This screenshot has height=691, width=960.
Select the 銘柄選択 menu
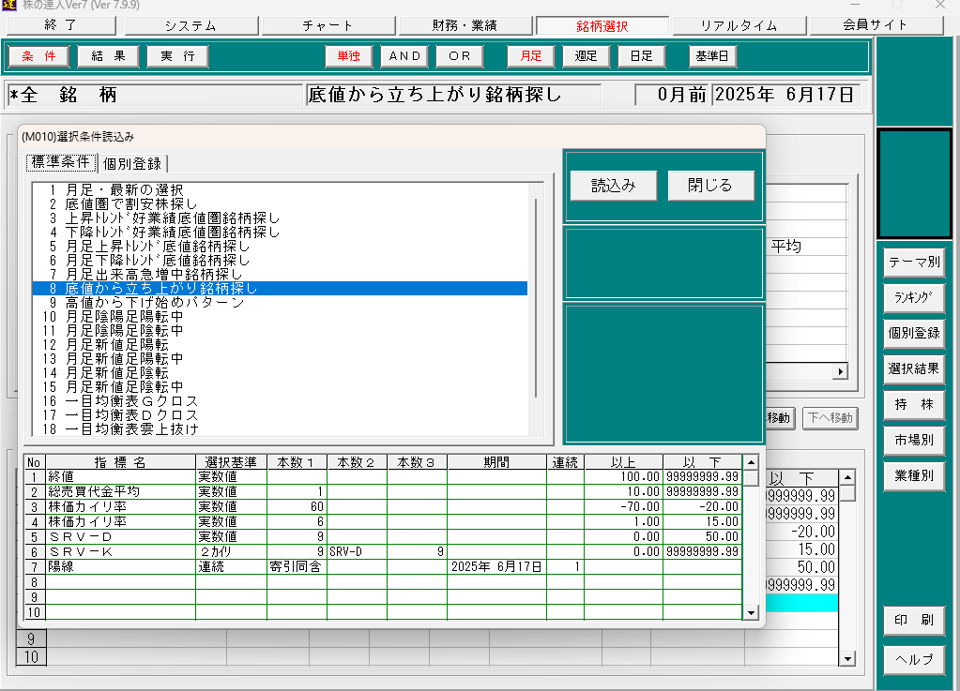[602, 25]
